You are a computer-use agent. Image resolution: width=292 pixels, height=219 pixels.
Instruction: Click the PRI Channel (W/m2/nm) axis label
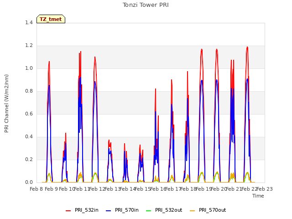point(6,104)
